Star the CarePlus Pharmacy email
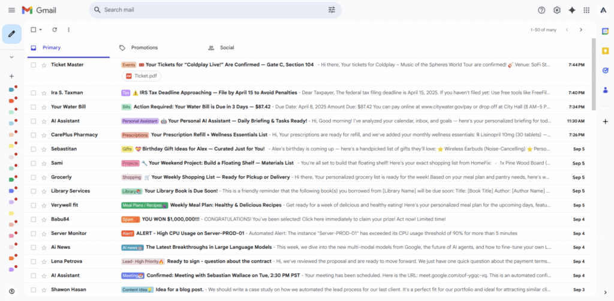 coord(44,135)
